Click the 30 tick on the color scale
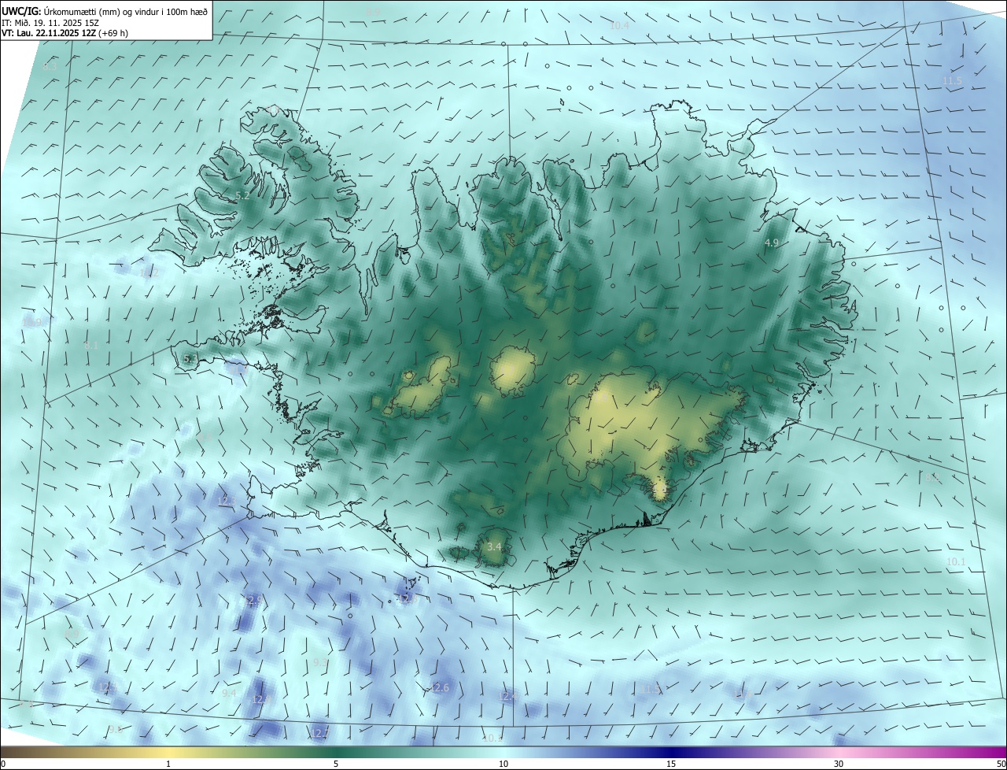Screen dimensions: 1007x770 tap(839, 764)
